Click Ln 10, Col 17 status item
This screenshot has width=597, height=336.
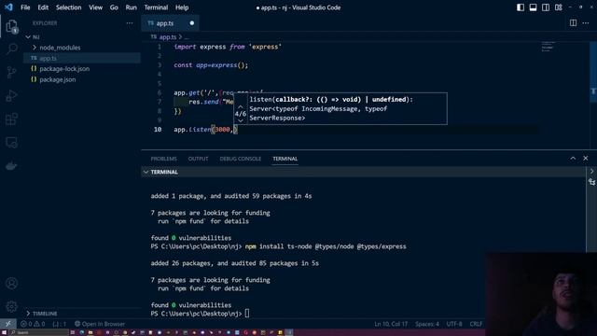(391, 324)
